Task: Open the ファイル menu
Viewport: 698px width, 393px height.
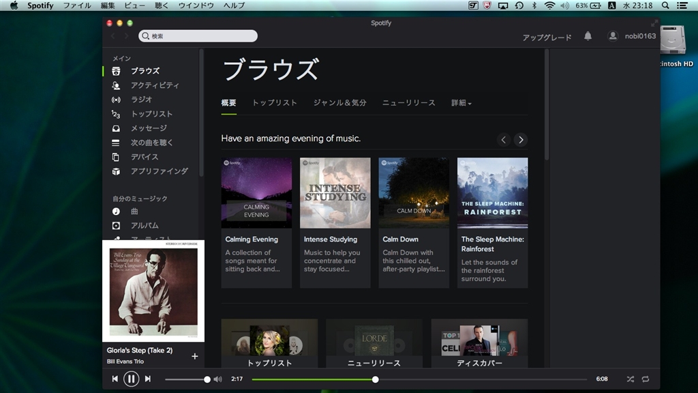Action: pyautogui.click(x=77, y=5)
